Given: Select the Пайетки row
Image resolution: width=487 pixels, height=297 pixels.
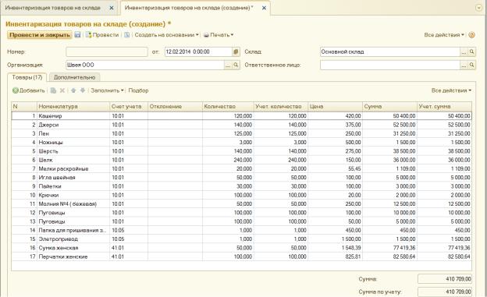Looking at the screenshot, I should (242, 186).
